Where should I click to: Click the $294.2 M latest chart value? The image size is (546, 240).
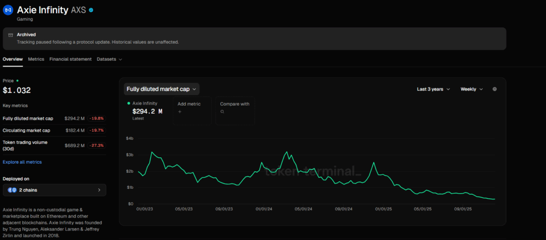tap(147, 111)
